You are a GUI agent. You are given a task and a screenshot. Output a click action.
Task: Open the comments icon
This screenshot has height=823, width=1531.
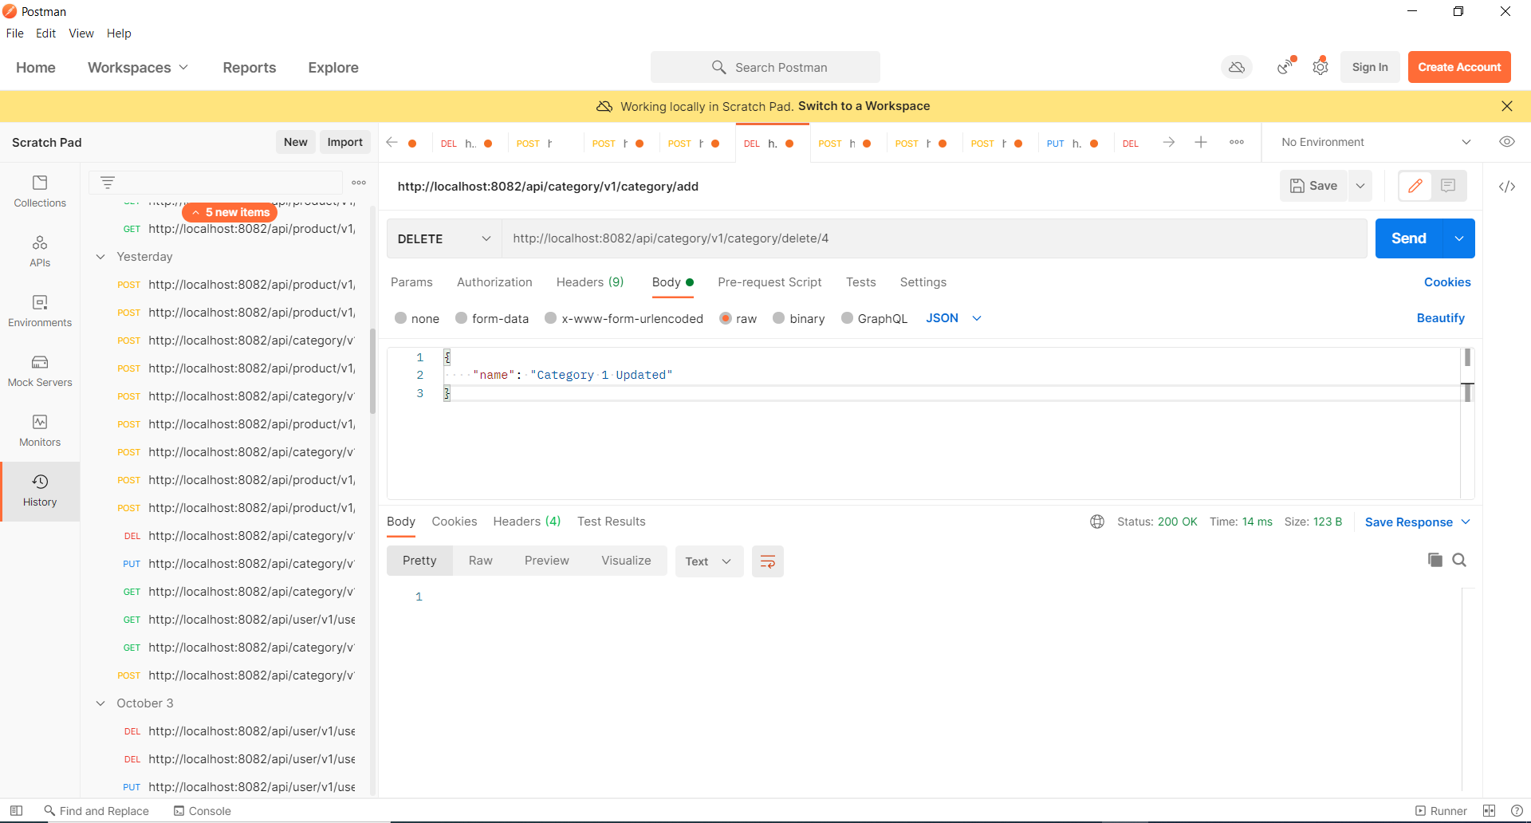(x=1448, y=186)
